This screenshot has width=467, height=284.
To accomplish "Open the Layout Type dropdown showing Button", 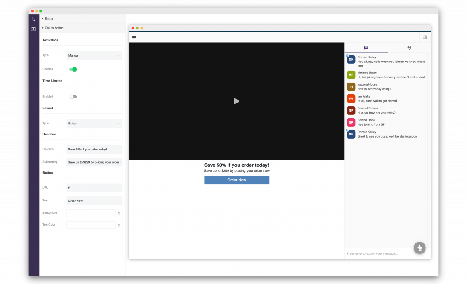I will coord(94,123).
